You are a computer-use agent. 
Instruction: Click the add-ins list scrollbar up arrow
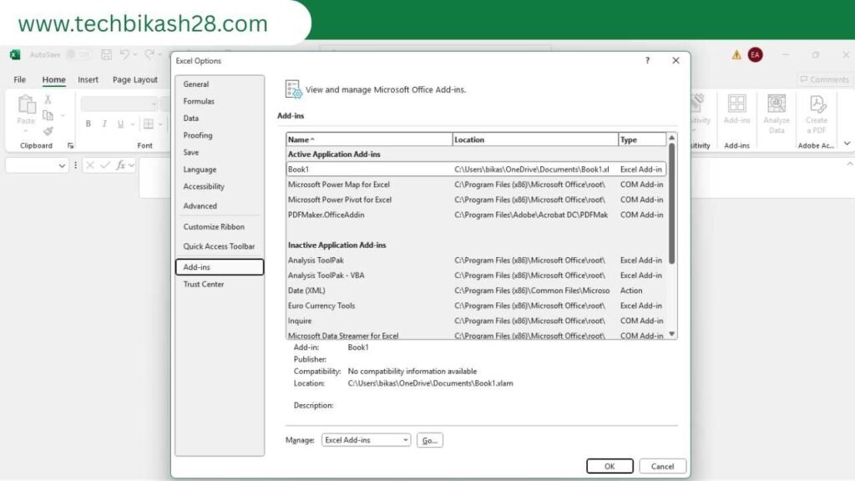tap(672, 138)
